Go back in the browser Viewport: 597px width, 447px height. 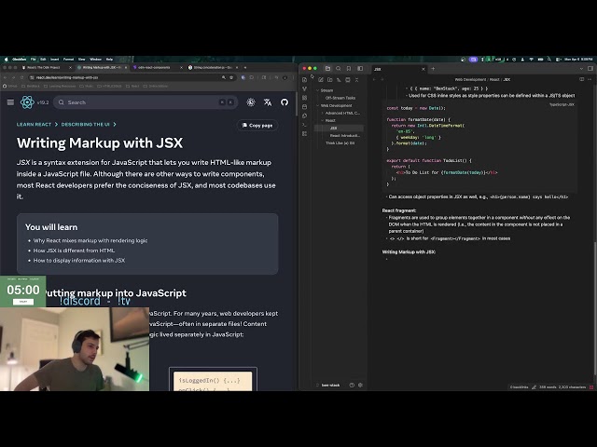pyautogui.click(x=5, y=77)
